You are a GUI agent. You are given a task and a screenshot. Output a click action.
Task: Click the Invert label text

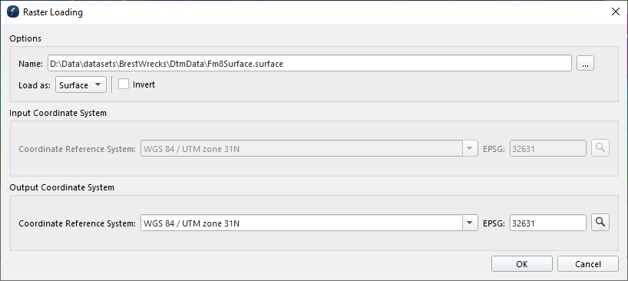(x=144, y=84)
